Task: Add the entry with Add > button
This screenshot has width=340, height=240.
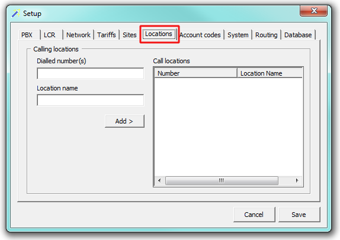Action: (124, 121)
